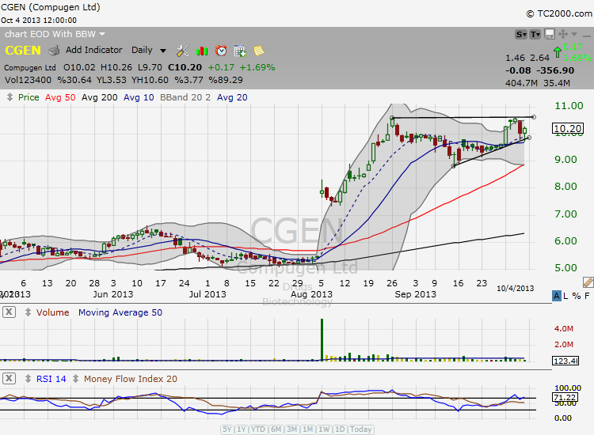Click the 35.4M value in the header
This screenshot has width=594, height=435.
(x=557, y=83)
